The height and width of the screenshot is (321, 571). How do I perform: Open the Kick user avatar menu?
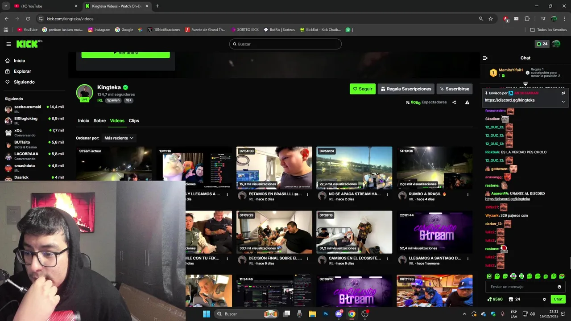point(556,44)
